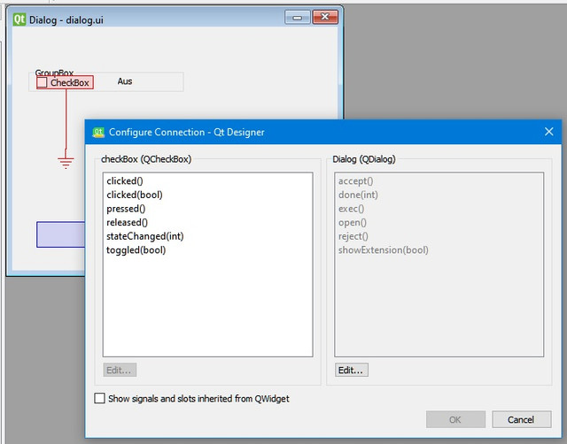This screenshot has height=444, width=567.
Task: Confirm the connection with OK
Action: (x=455, y=419)
